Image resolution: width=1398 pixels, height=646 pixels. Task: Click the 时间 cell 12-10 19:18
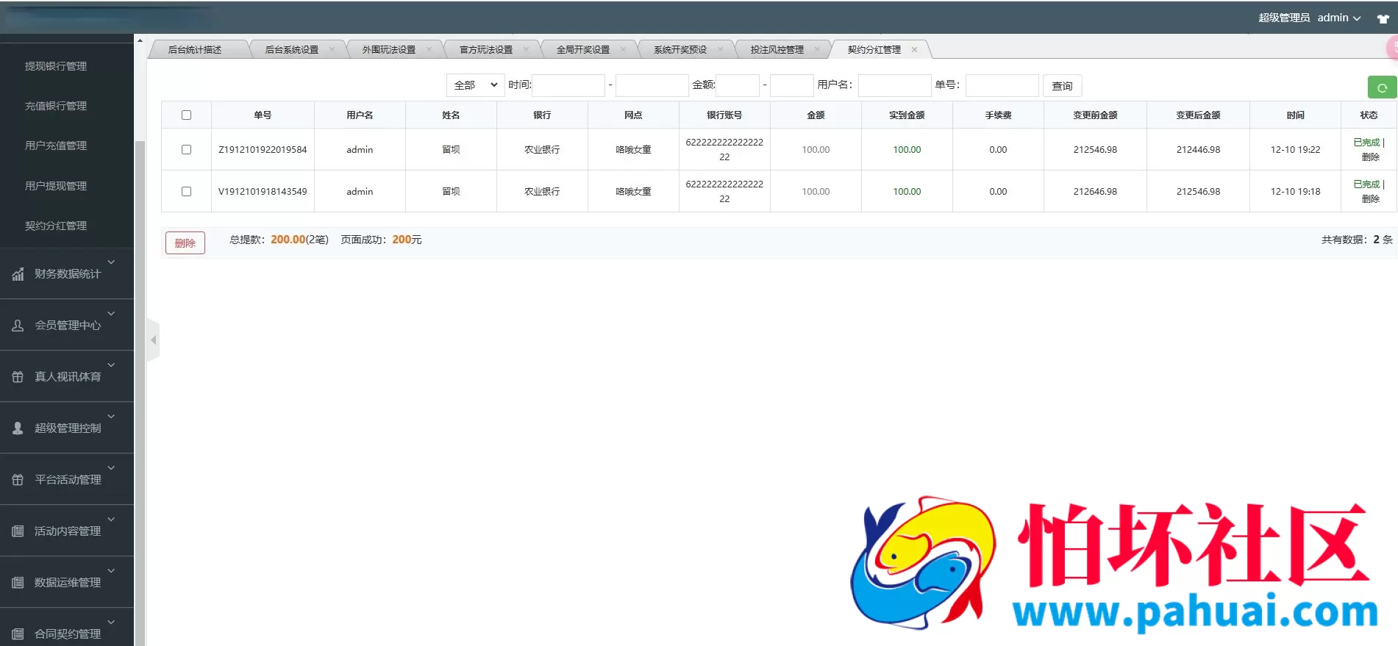coord(1295,192)
